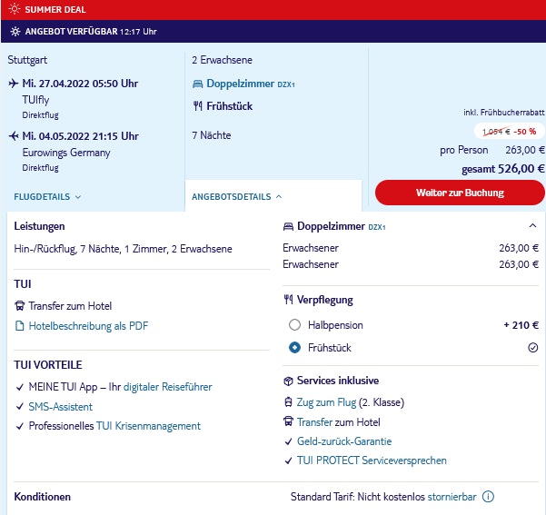Click the Angebot verfügbar header bar
The image size is (546, 515).
point(273,32)
